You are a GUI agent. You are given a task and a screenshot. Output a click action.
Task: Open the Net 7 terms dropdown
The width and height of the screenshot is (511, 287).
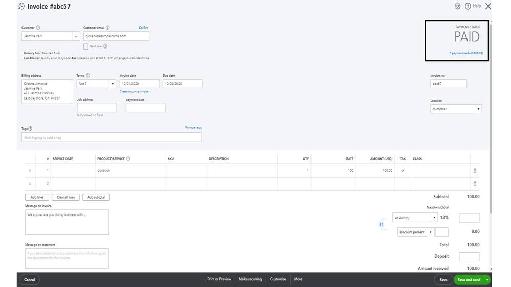112,84
